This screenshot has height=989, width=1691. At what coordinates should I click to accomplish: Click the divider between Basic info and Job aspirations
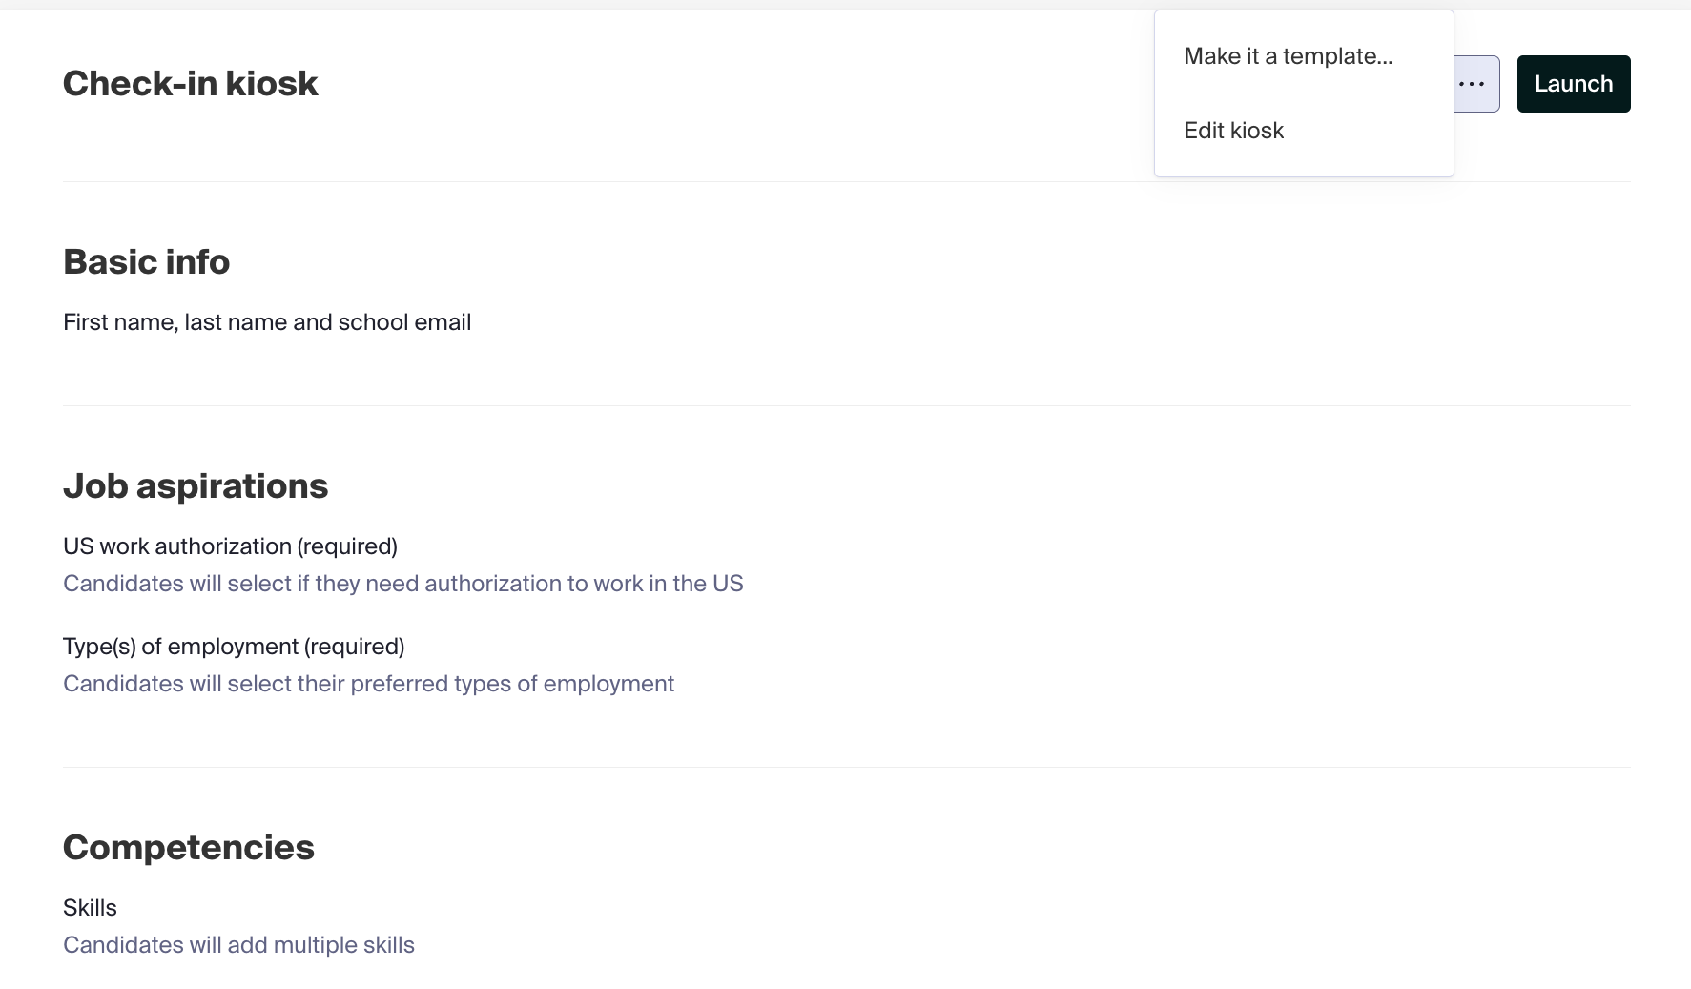[x=847, y=406]
